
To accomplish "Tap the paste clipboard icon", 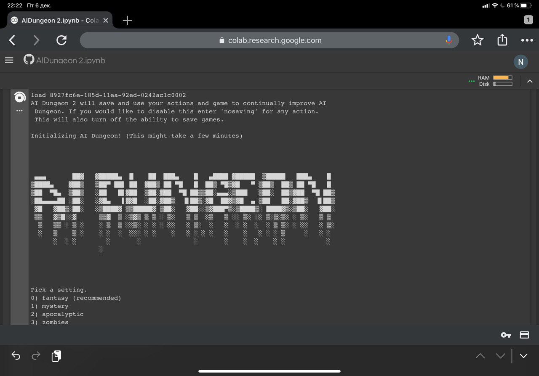I will 56,356.
